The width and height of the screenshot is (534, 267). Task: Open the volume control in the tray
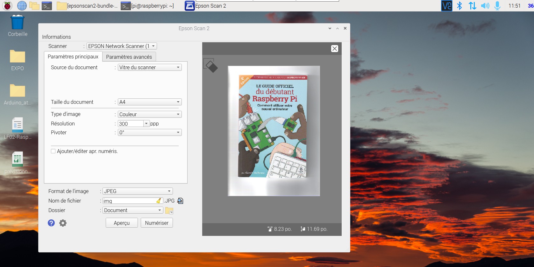[485, 6]
